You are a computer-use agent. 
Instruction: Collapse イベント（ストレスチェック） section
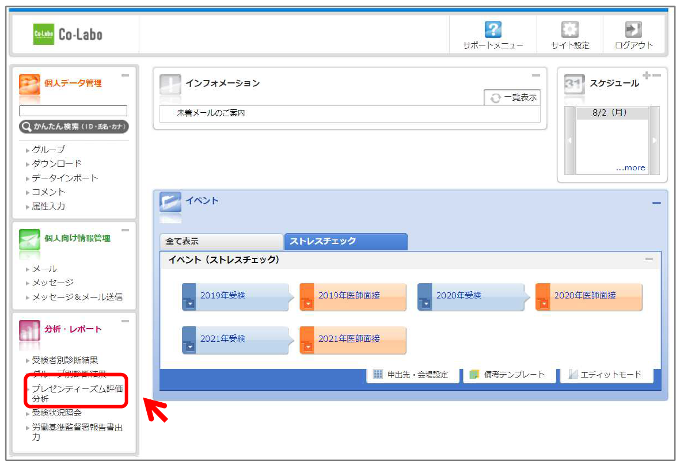click(x=649, y=259)
